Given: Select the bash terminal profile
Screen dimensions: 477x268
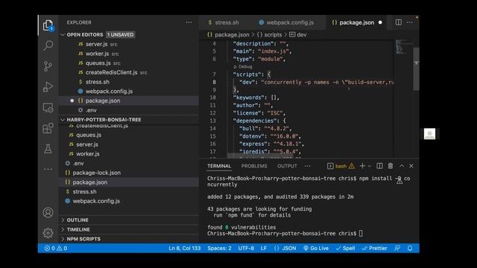Looking at the screenshot, I should (x=341, y=166).
